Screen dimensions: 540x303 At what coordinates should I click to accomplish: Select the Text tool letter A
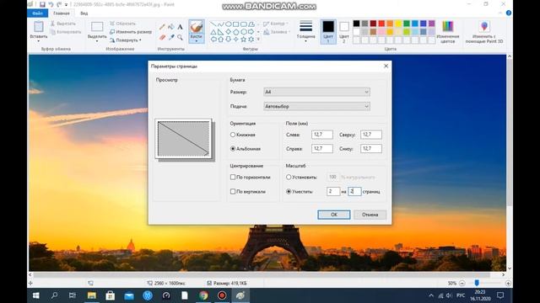pyautogui.click(x=180, y=27)
